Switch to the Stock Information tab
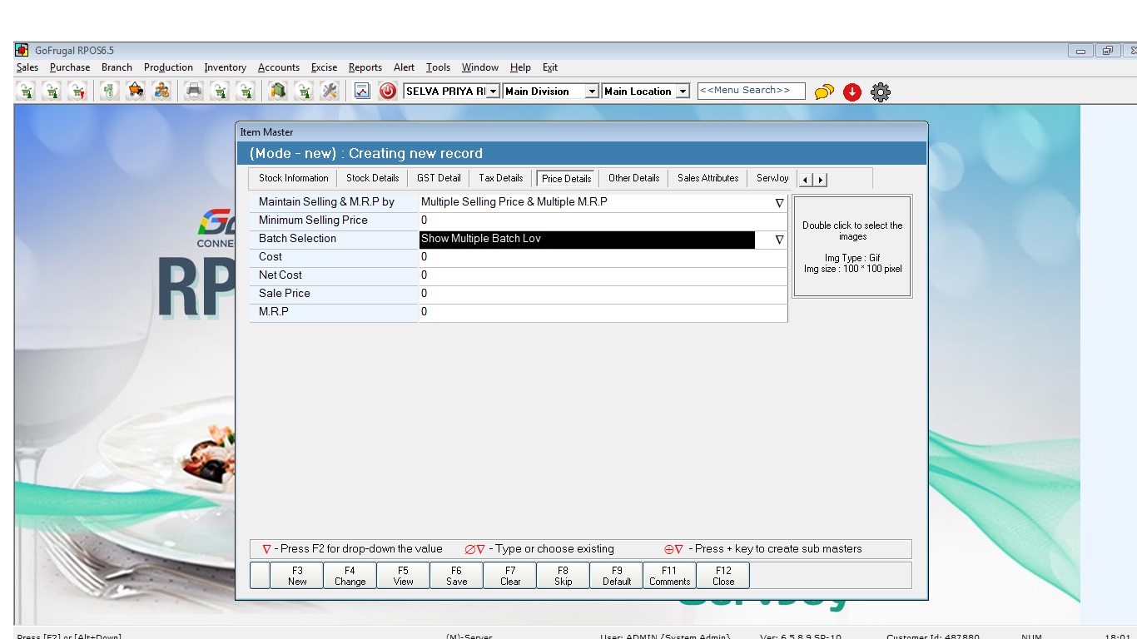 point(293,178)
